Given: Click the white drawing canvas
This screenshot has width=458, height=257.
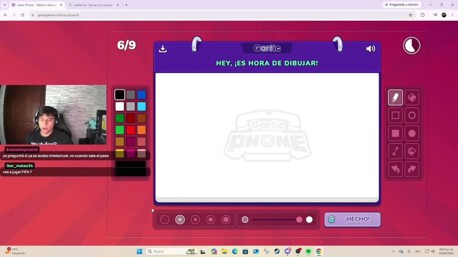Looking at the screenshot, I should [267, 135].
